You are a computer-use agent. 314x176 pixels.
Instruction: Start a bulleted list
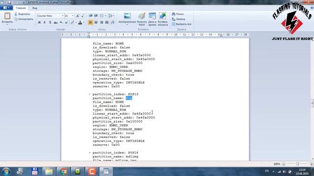point(102,16)
